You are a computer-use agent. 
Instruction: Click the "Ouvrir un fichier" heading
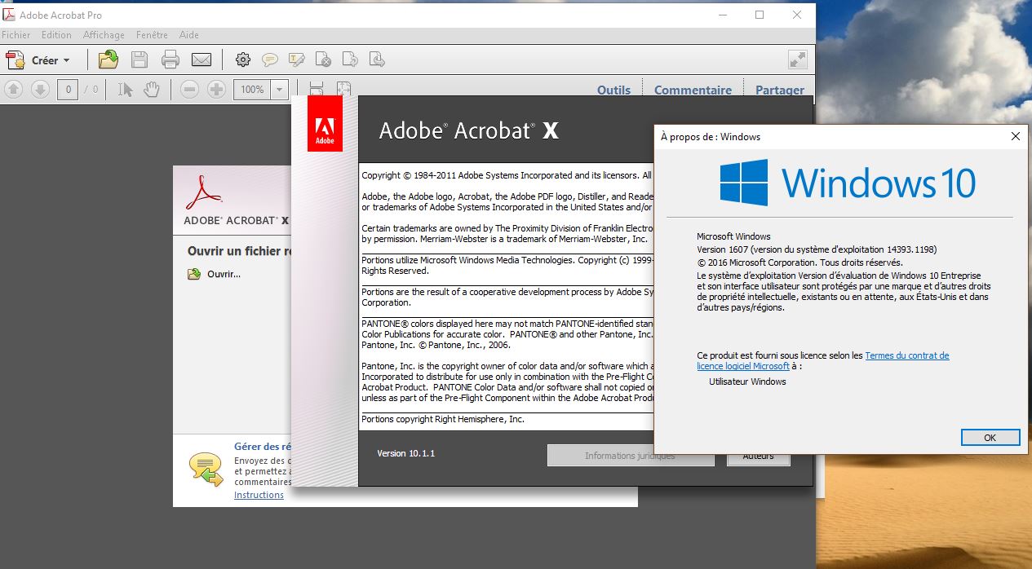(x=239, y=251)
